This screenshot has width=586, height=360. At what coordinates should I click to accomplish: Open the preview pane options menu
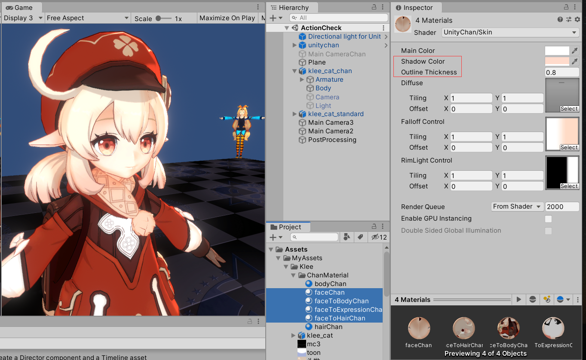[x=577, y=299]
